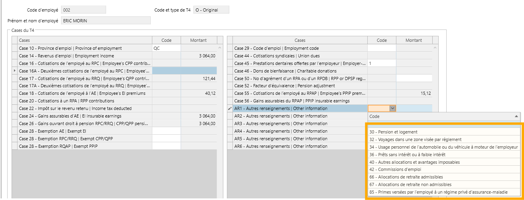Select 85 - Primes versées par l'employé

click(x=444, y=192)
